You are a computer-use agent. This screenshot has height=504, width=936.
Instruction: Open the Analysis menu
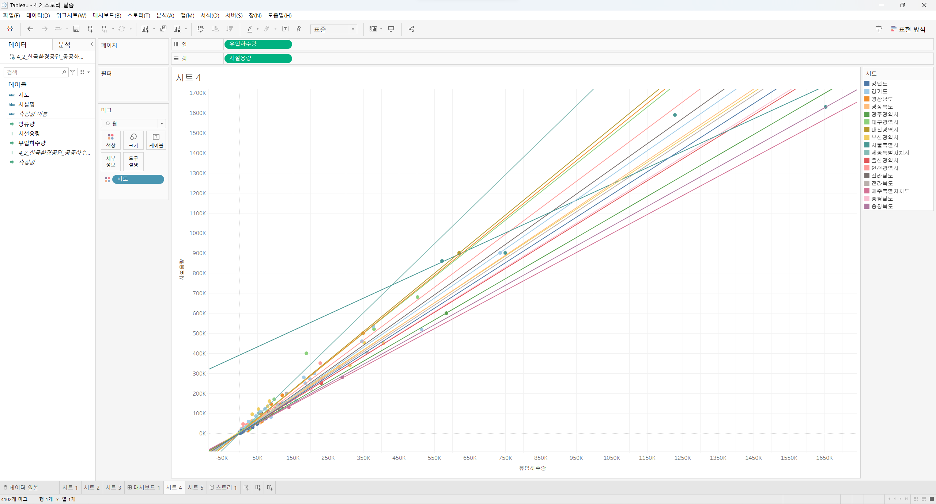coord(165,15)
